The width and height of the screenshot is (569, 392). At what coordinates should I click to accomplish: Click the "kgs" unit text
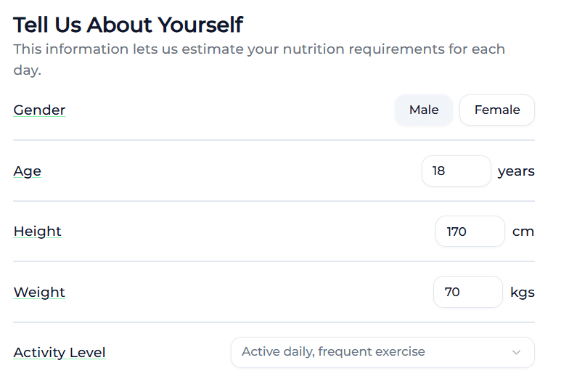click(x=523, y=292)
